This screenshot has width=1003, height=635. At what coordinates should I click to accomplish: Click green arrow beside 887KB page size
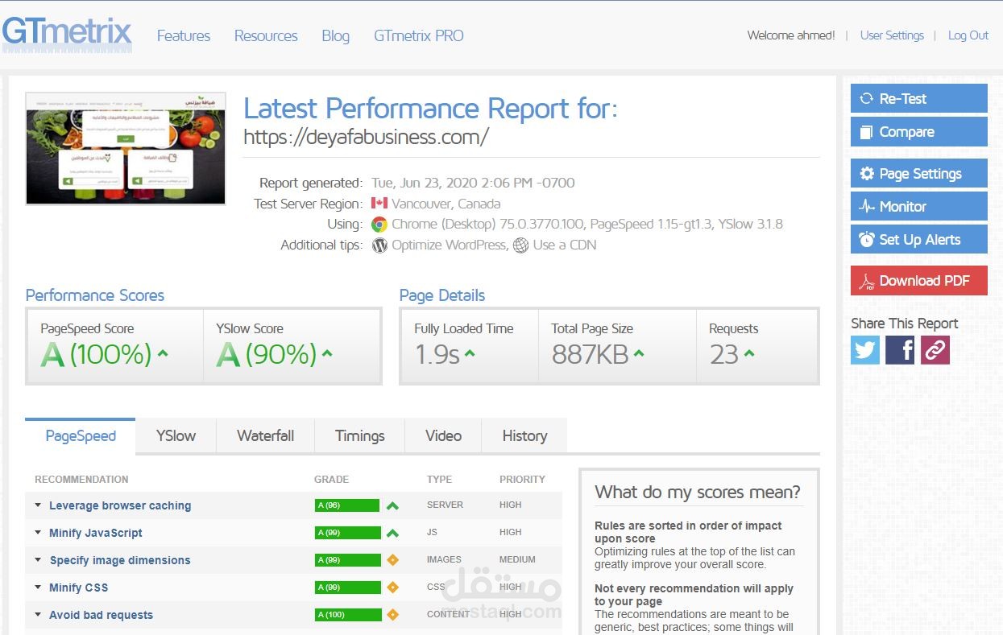coord(639,353)
